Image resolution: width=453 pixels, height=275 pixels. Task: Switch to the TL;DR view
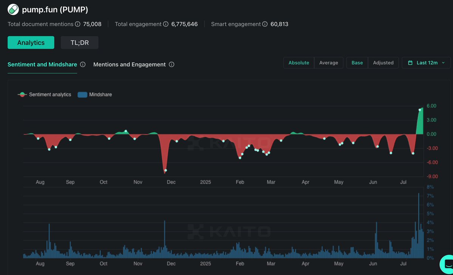(x=79, y=42)
